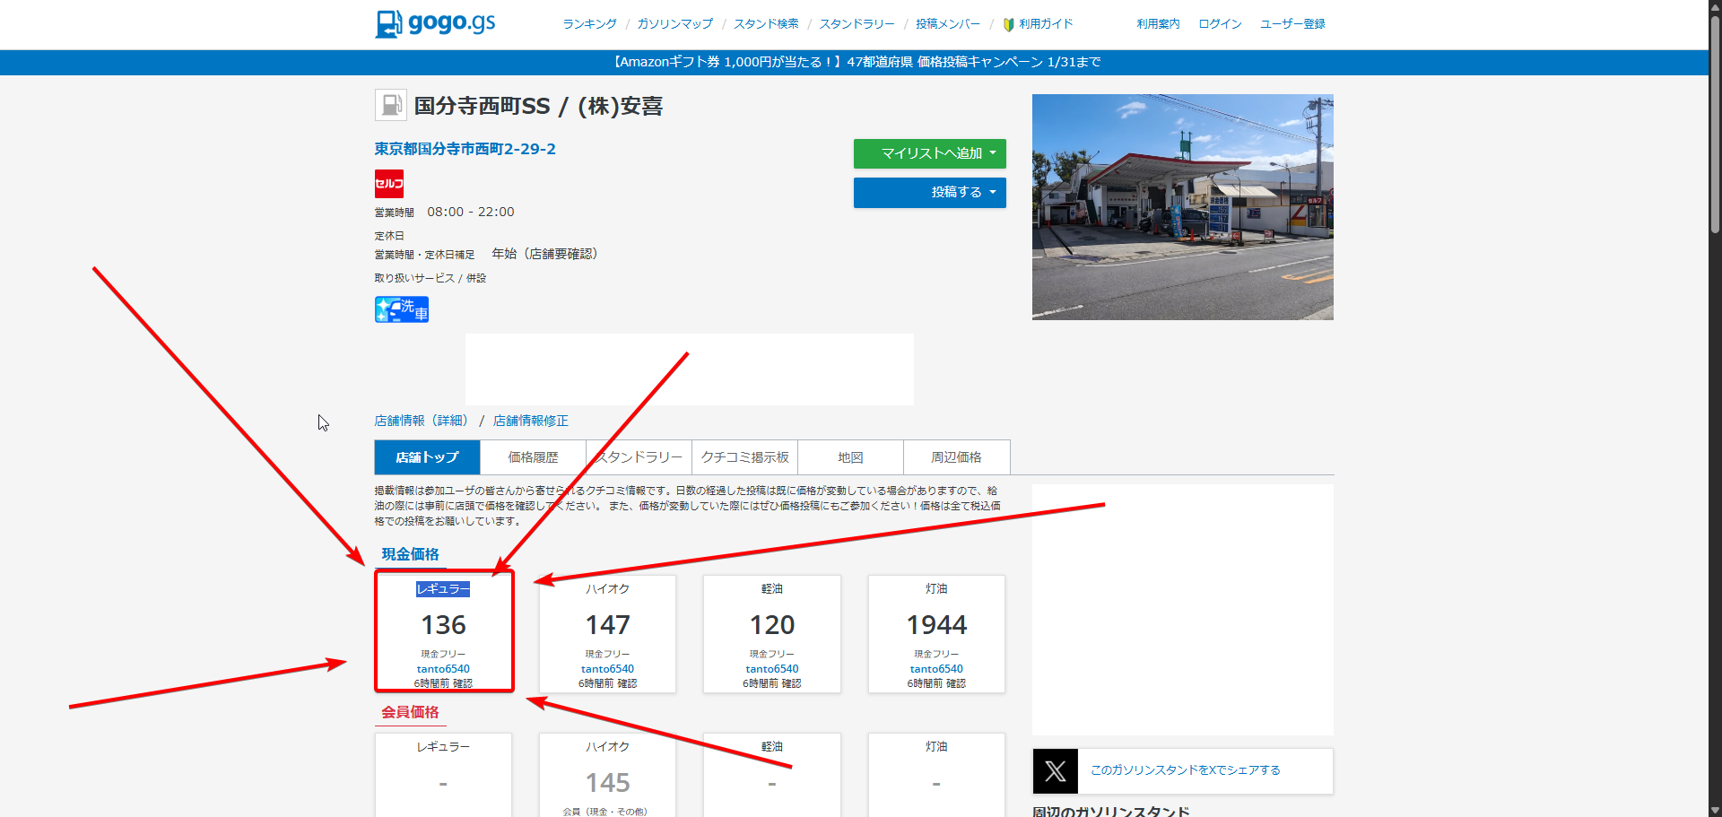Click tanto6540 under cash 軽油 price

[772, 669]
